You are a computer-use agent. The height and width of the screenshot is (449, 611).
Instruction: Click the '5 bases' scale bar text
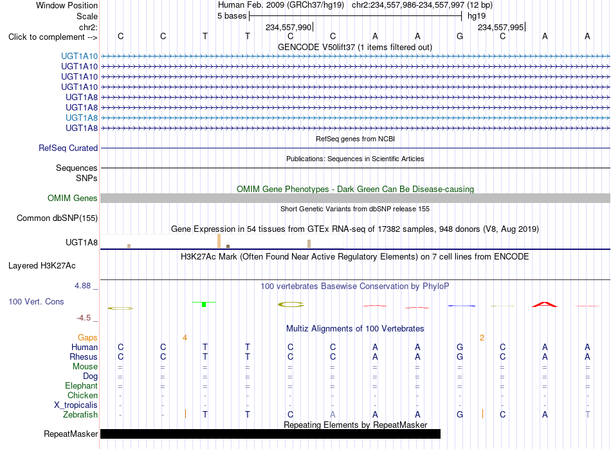[x=232, y=16]
